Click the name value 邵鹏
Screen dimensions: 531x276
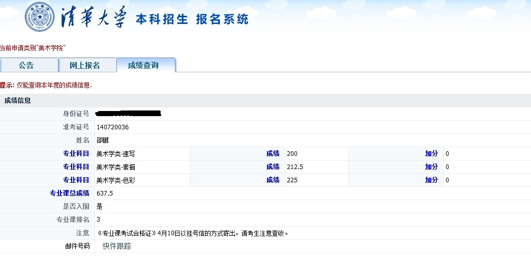102,141
